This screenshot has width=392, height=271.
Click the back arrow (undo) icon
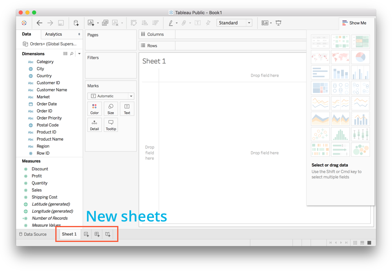[39, 23]
